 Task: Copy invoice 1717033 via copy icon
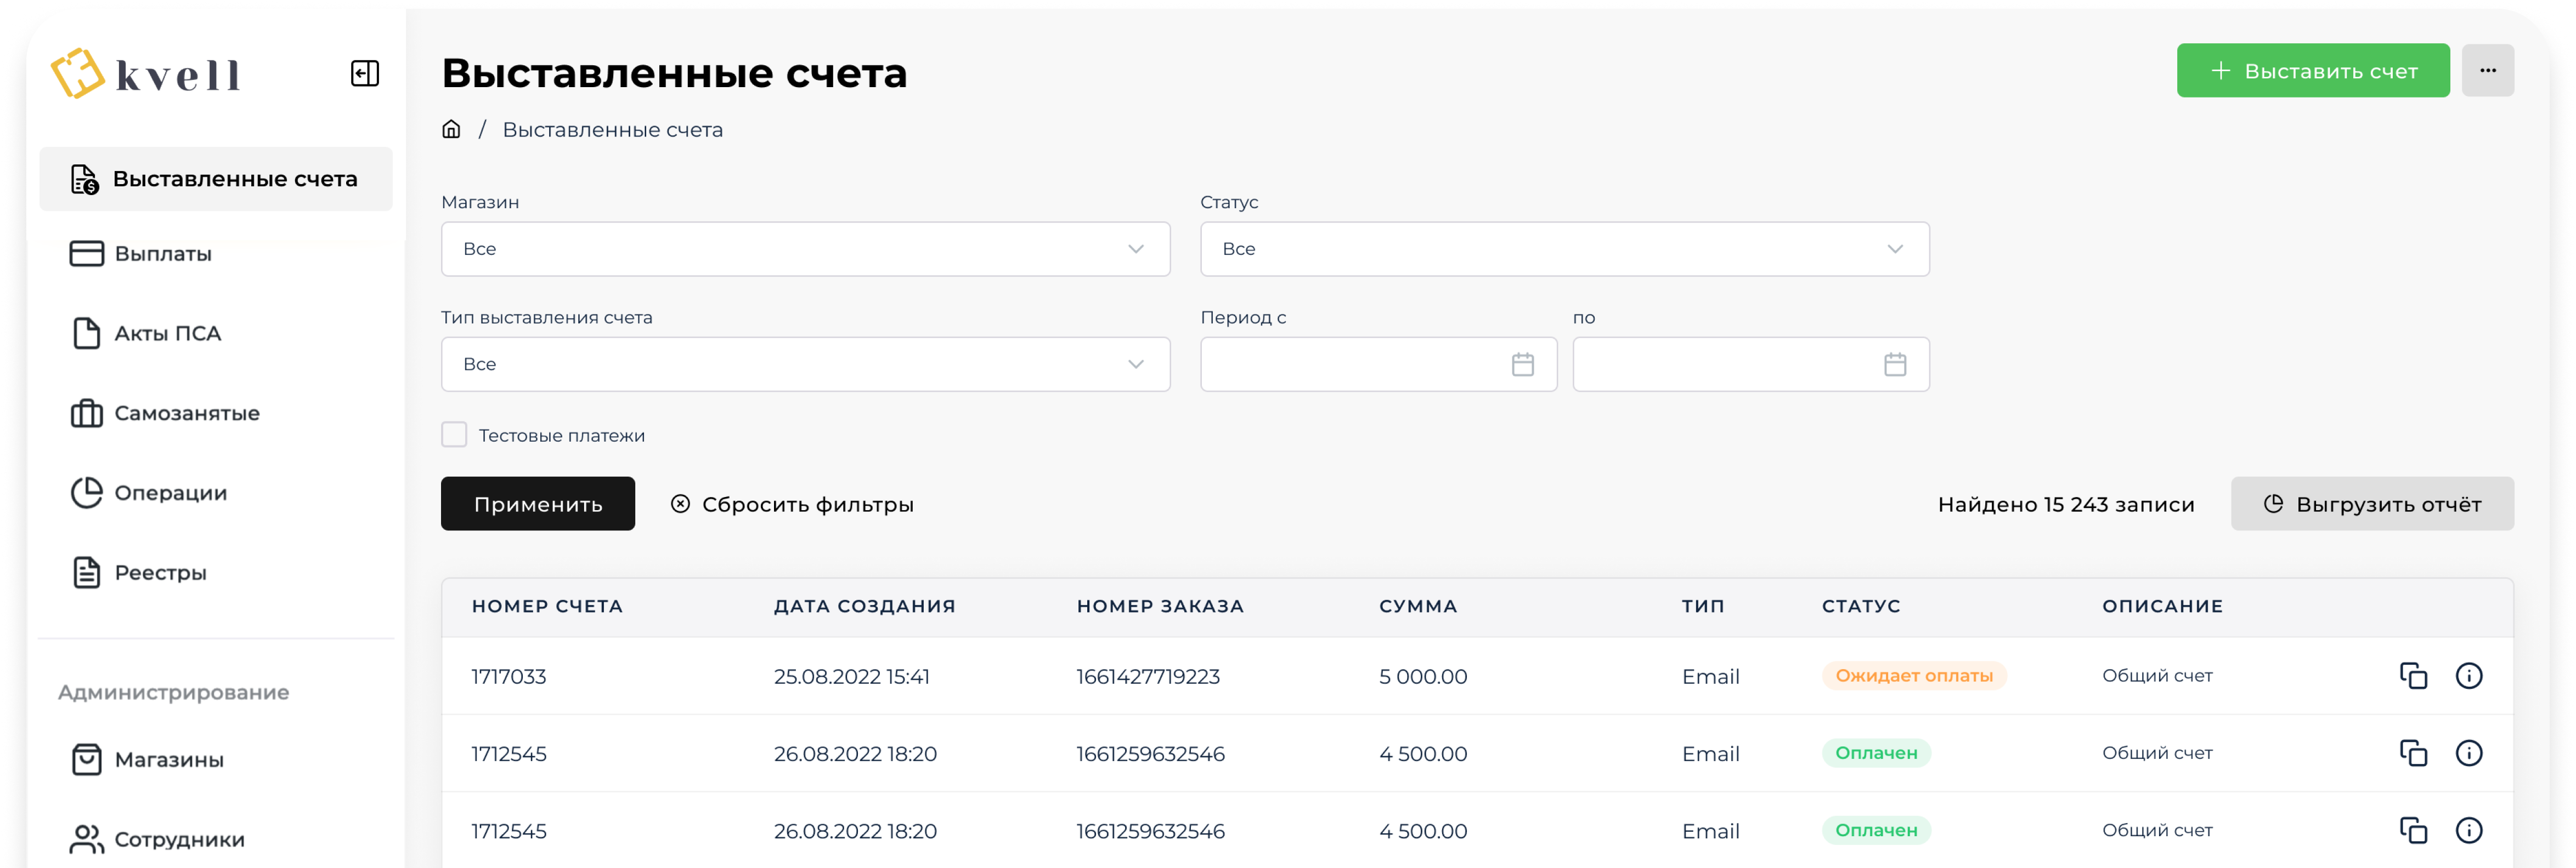[x=2413, y=676]
